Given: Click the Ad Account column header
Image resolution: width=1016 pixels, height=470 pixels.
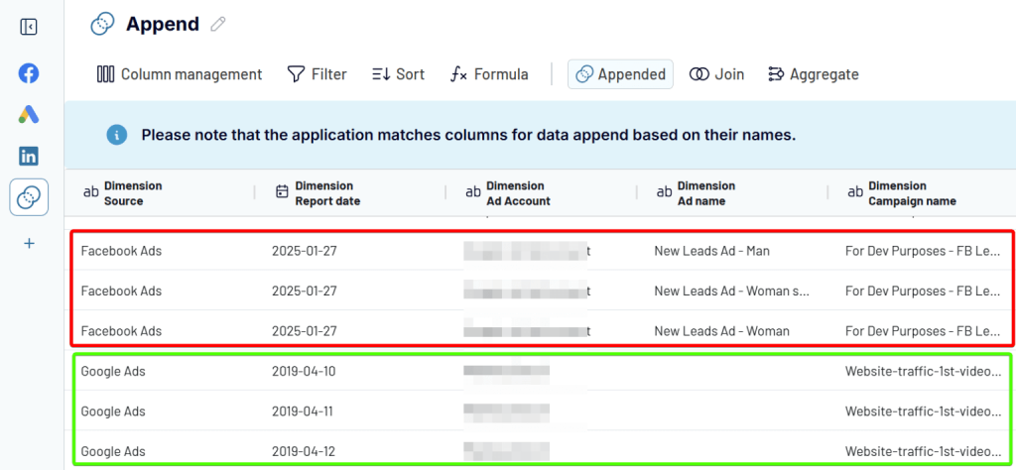Looking at the screenshot, I should point(518,193).
